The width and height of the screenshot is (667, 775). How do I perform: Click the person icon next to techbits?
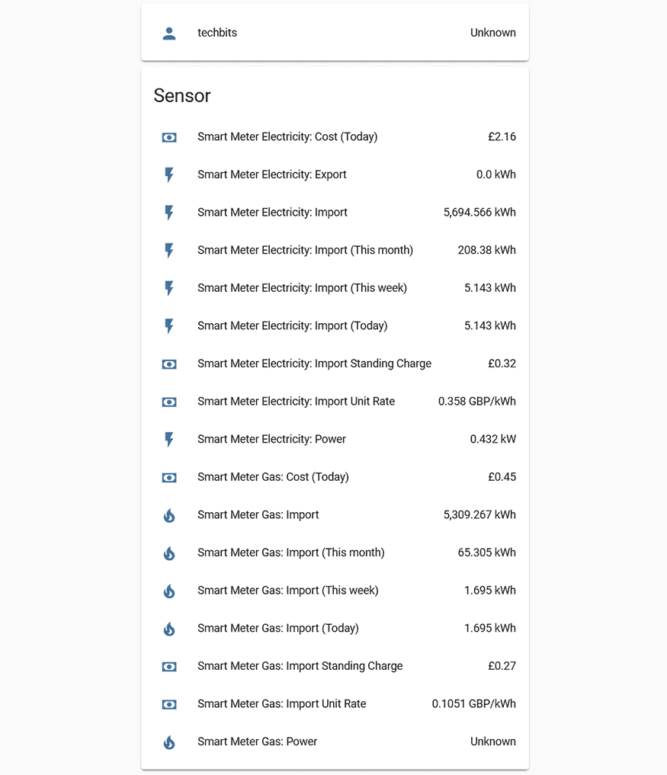click(x=168, y=33)
